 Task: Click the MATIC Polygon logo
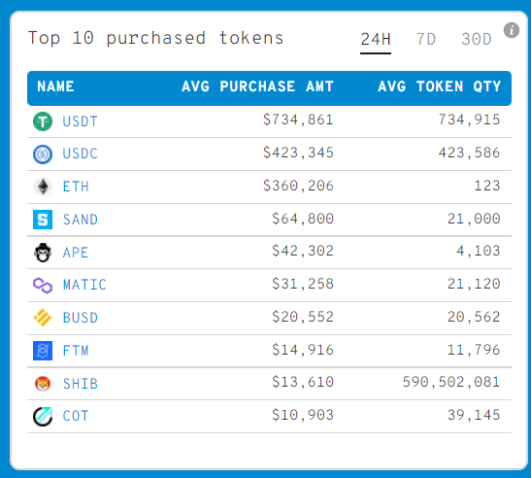tap(43, 285)
